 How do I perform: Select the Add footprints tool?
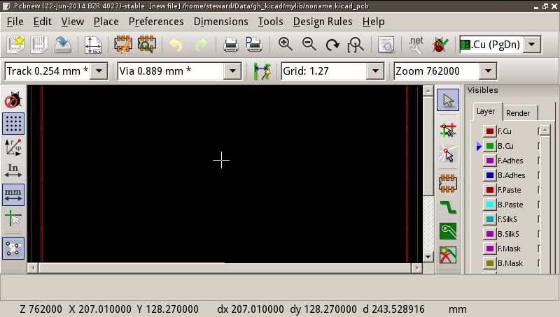click(448, 184)
